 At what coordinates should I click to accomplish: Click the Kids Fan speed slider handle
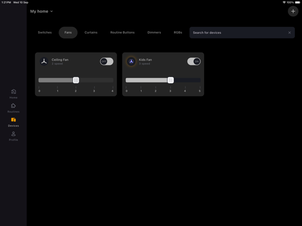point(171,80)
